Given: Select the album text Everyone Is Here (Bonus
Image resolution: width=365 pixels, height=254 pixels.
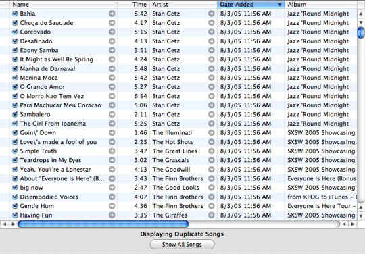Looking at the screenshot, I should point(322,178).
